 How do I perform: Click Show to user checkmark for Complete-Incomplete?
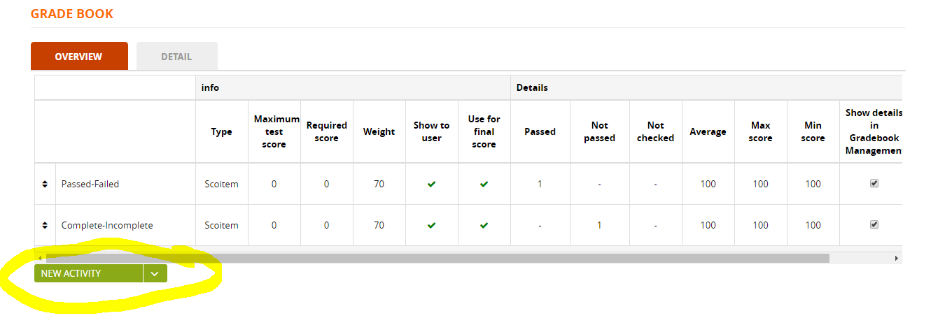coord(431,225)
